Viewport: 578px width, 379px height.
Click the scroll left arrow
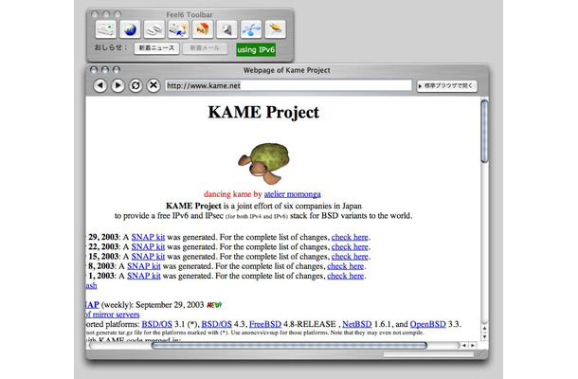[463, 346]
